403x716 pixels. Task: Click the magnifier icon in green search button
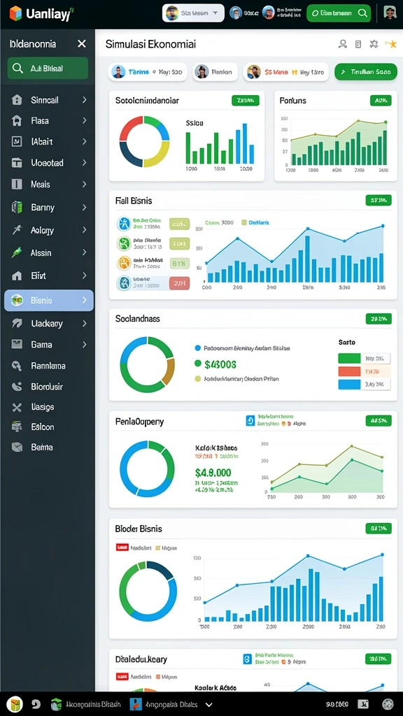tap(363, 13)
